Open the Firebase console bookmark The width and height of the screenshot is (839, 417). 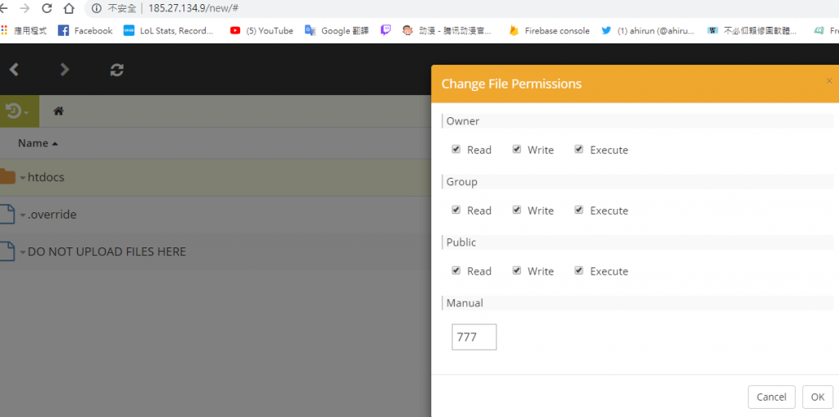549,30
